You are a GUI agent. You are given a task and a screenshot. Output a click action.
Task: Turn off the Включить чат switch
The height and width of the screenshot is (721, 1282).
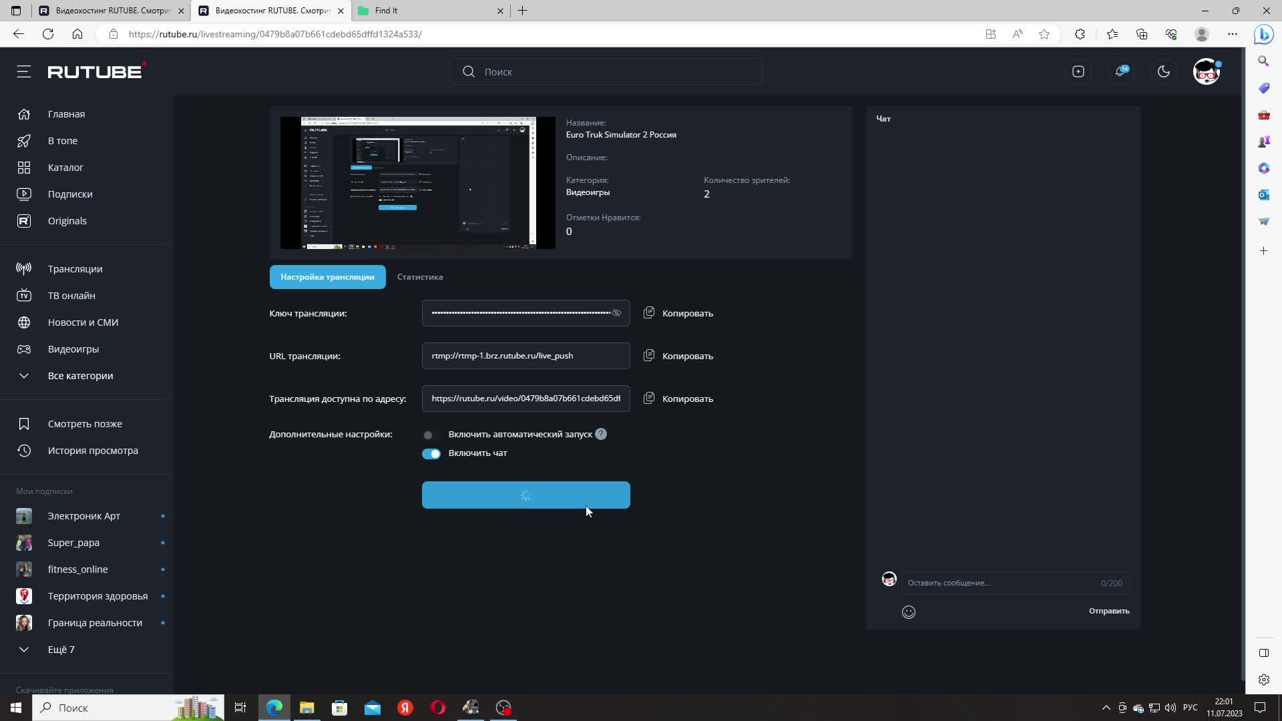click(x=431, y=453)
